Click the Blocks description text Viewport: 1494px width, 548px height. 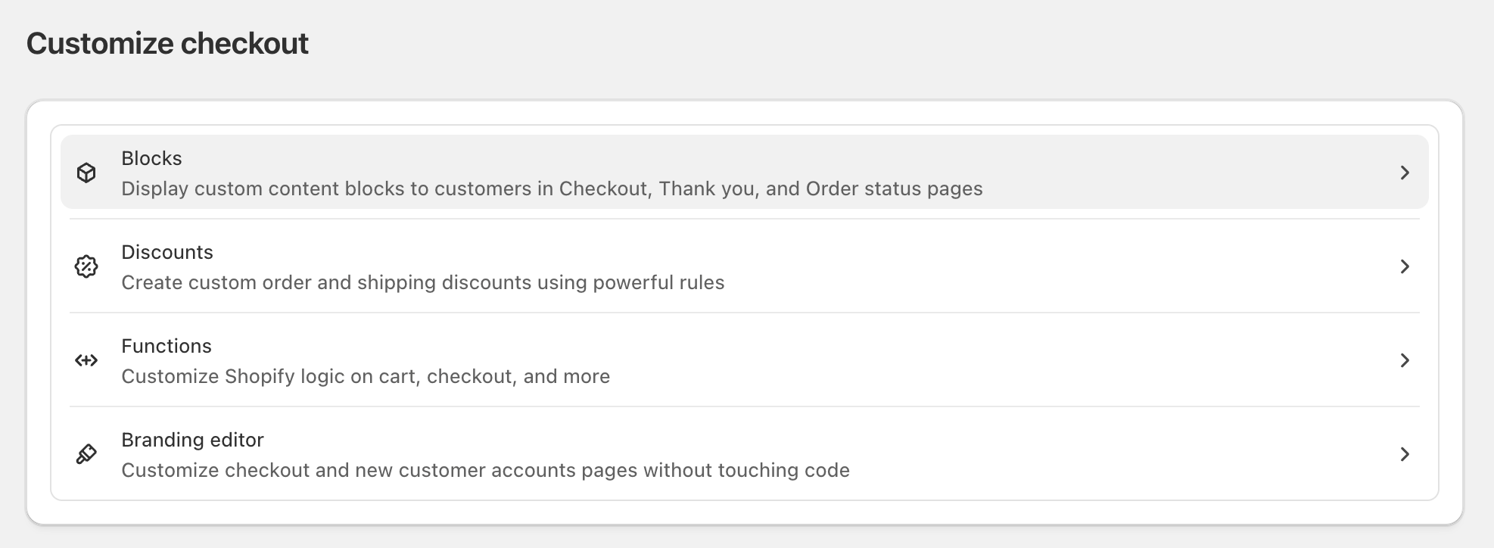(552, 188)
